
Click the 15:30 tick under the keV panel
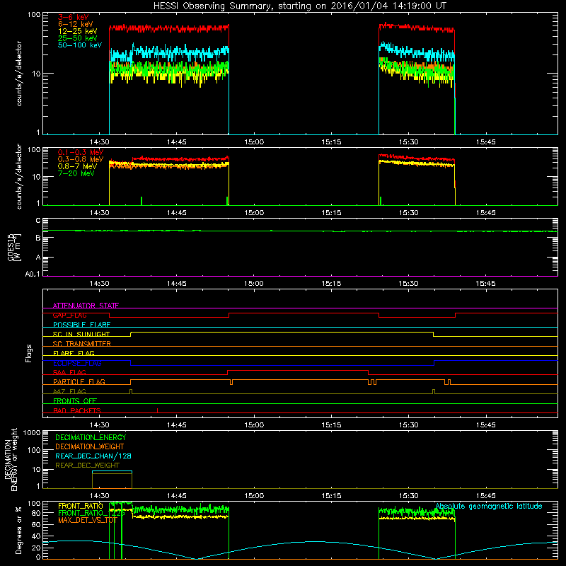(409, 142)
